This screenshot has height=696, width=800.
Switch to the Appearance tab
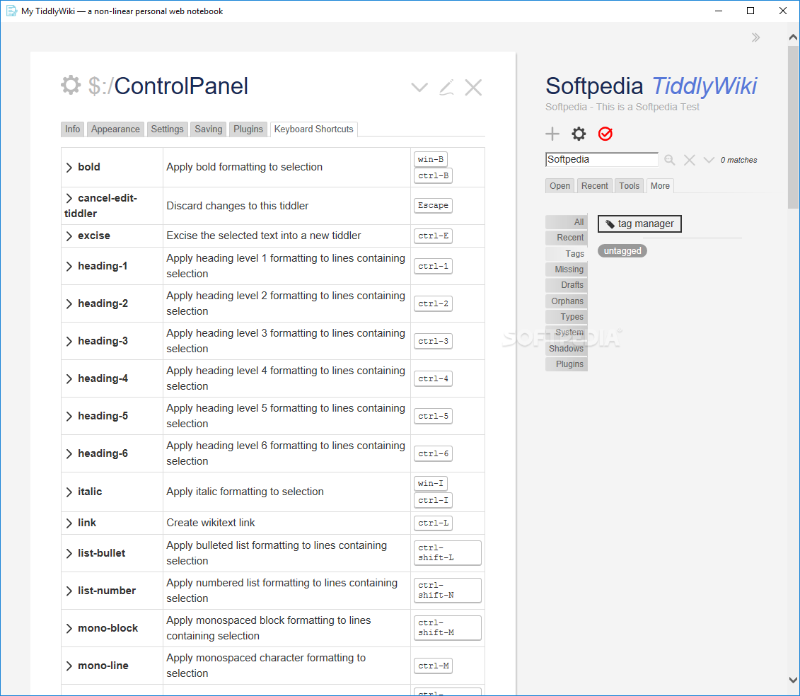pyautogui.click(x=115, y=129)
